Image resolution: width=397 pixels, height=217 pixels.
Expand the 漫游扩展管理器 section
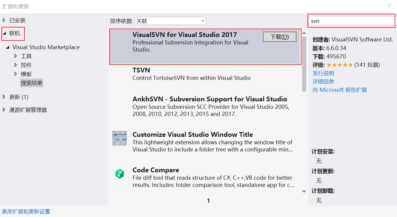pyautogui.click(x=4, y=109)
